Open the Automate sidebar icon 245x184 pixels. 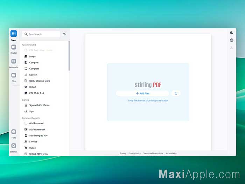[14, 61]
